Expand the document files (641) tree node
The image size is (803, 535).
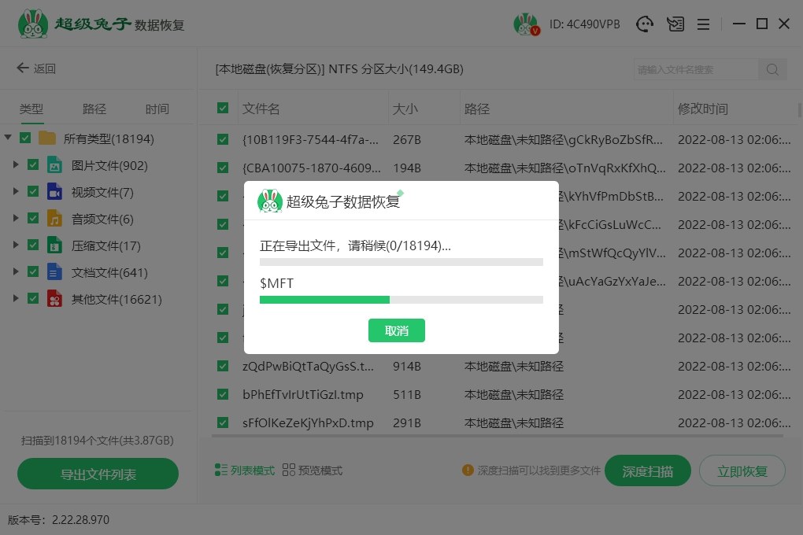point(16,272)
